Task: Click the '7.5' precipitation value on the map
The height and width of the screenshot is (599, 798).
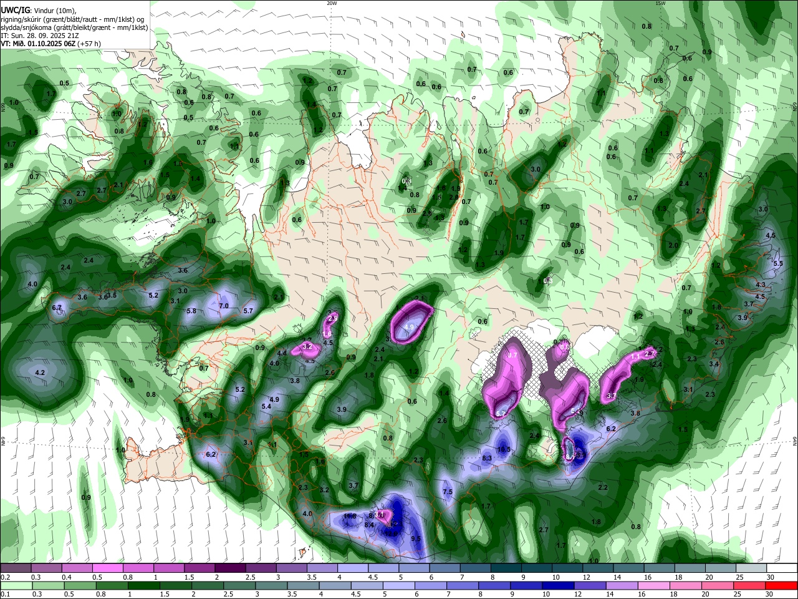Action: (448, 492)
